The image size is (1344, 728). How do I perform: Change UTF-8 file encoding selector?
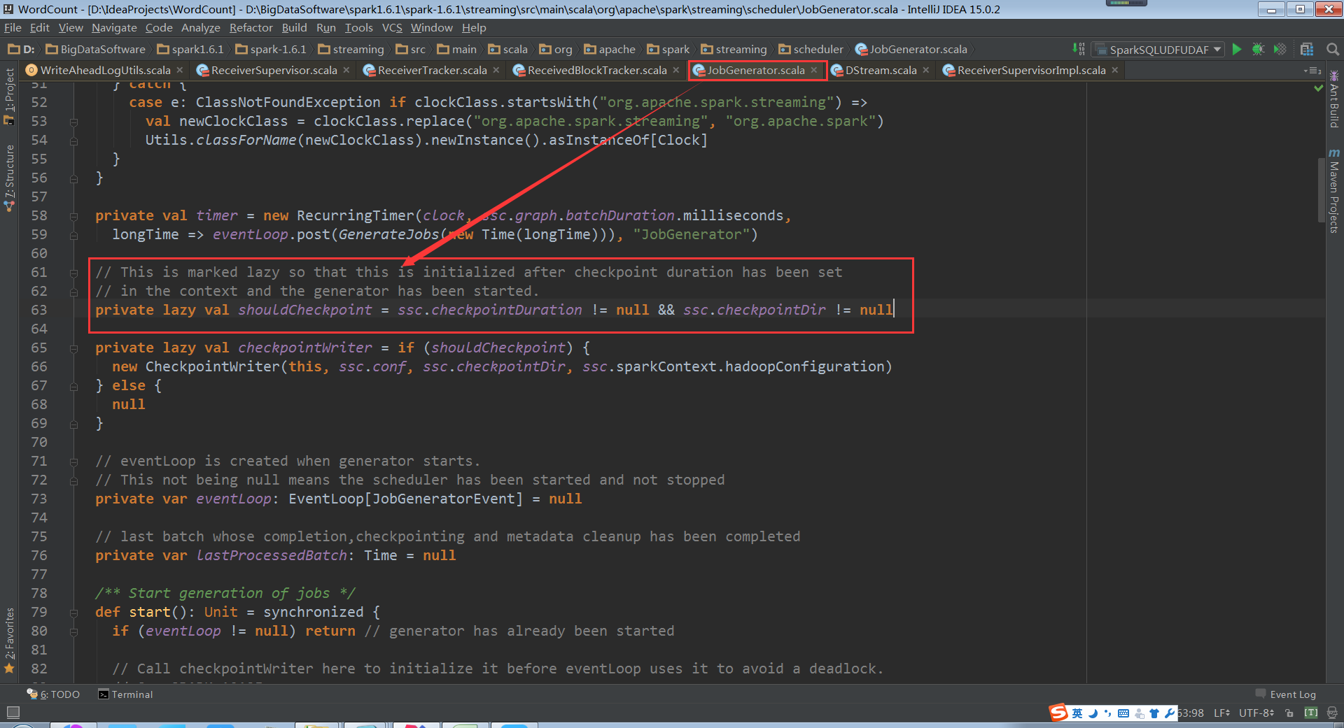tap(1257, 713)
